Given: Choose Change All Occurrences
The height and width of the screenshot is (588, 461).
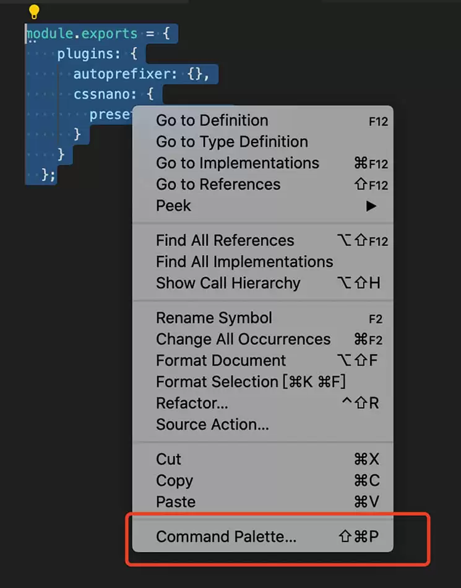Looking at the screenshot, I should 243,339.
